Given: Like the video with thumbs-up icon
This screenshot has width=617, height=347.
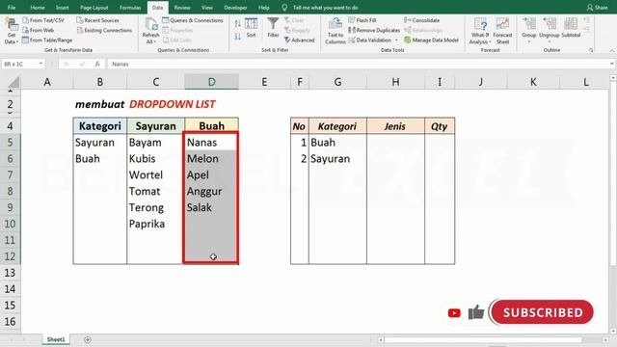Looking at the screenshot, I should tap(475, 312).
